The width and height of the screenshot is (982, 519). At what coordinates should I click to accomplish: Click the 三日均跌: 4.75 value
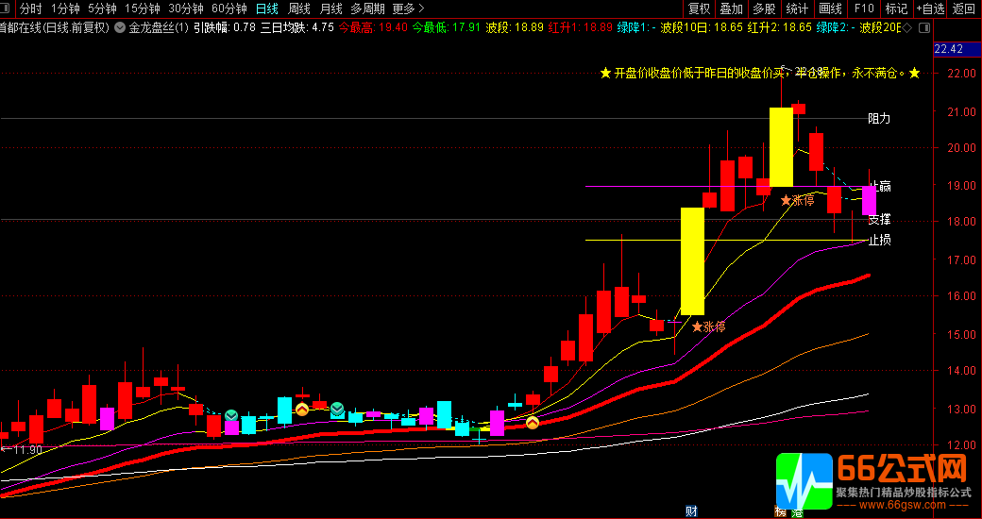point(296,27)
